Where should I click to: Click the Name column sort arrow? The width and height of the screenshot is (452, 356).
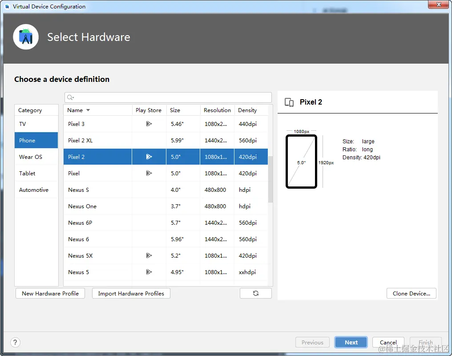88,110
